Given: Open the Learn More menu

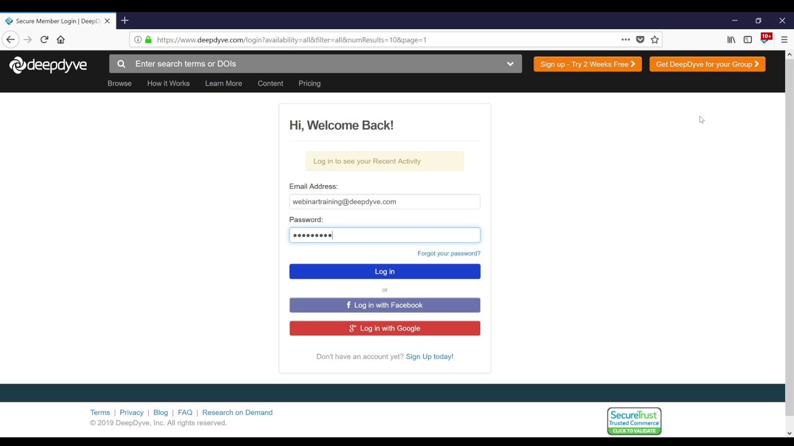Looking at the screenshot, I should [x=223, y=84].
